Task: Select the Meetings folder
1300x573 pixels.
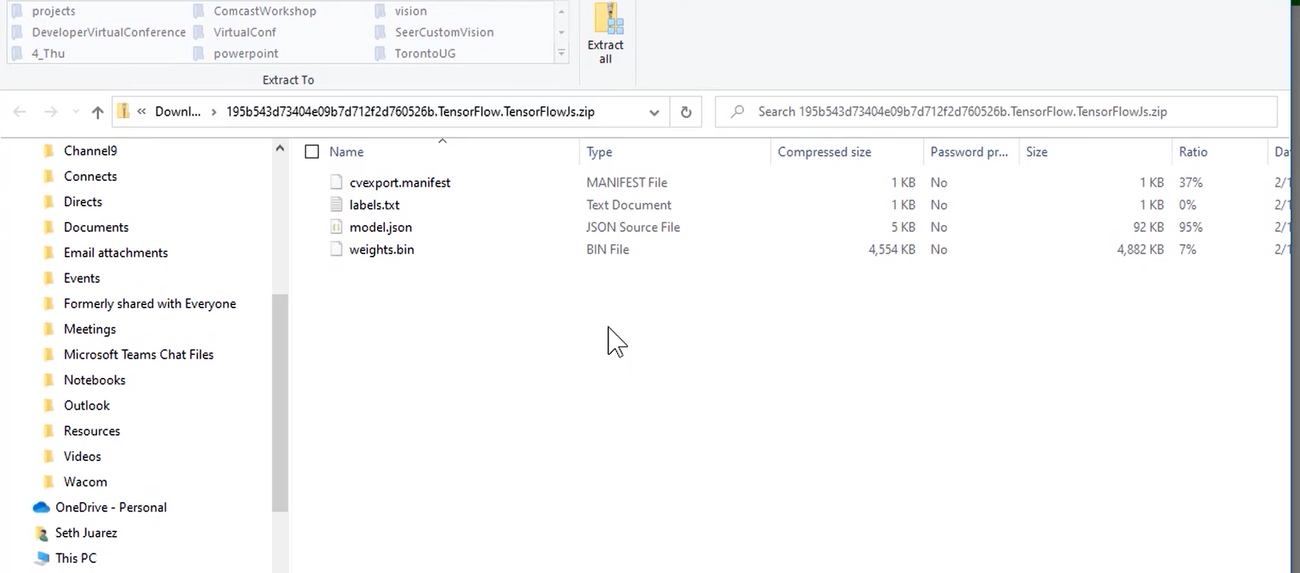Action: point(90,329)
